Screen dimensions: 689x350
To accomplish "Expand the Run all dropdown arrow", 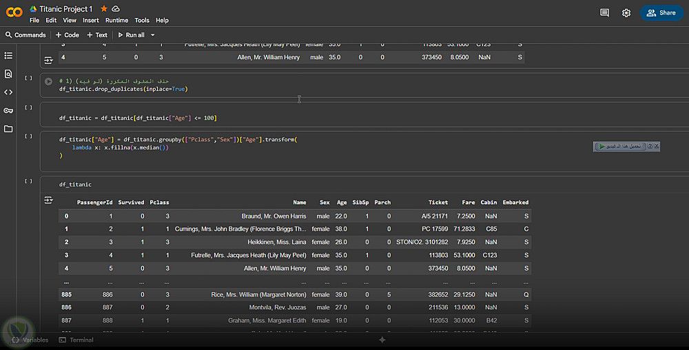I will point(153,35).
